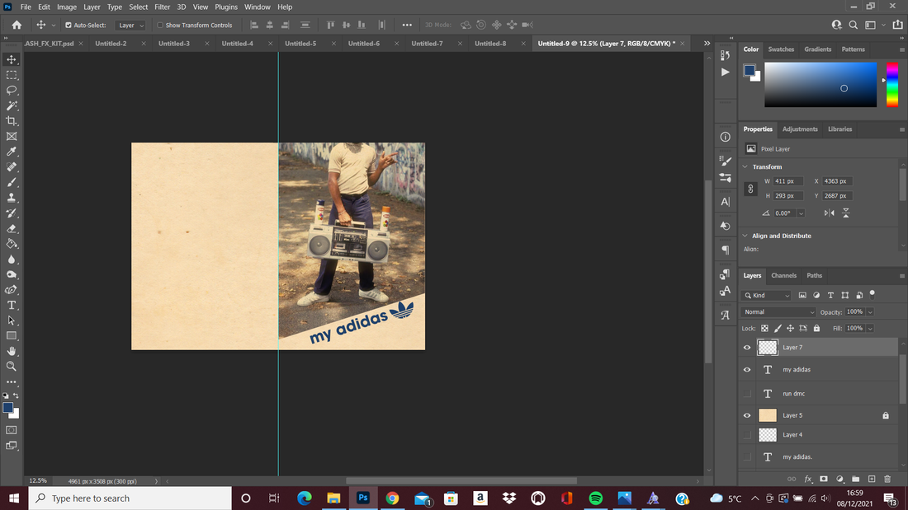The image size is (908, 510).
Task: Toggle the Auto-Select checkbox
Action: click(x=69, y=26)
